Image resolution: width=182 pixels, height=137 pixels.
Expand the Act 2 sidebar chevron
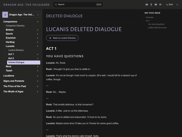coord(38,59)
